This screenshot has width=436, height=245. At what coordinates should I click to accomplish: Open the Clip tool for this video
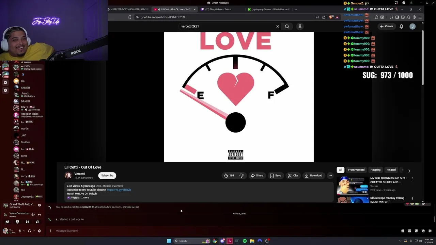(x=293, y=176)
